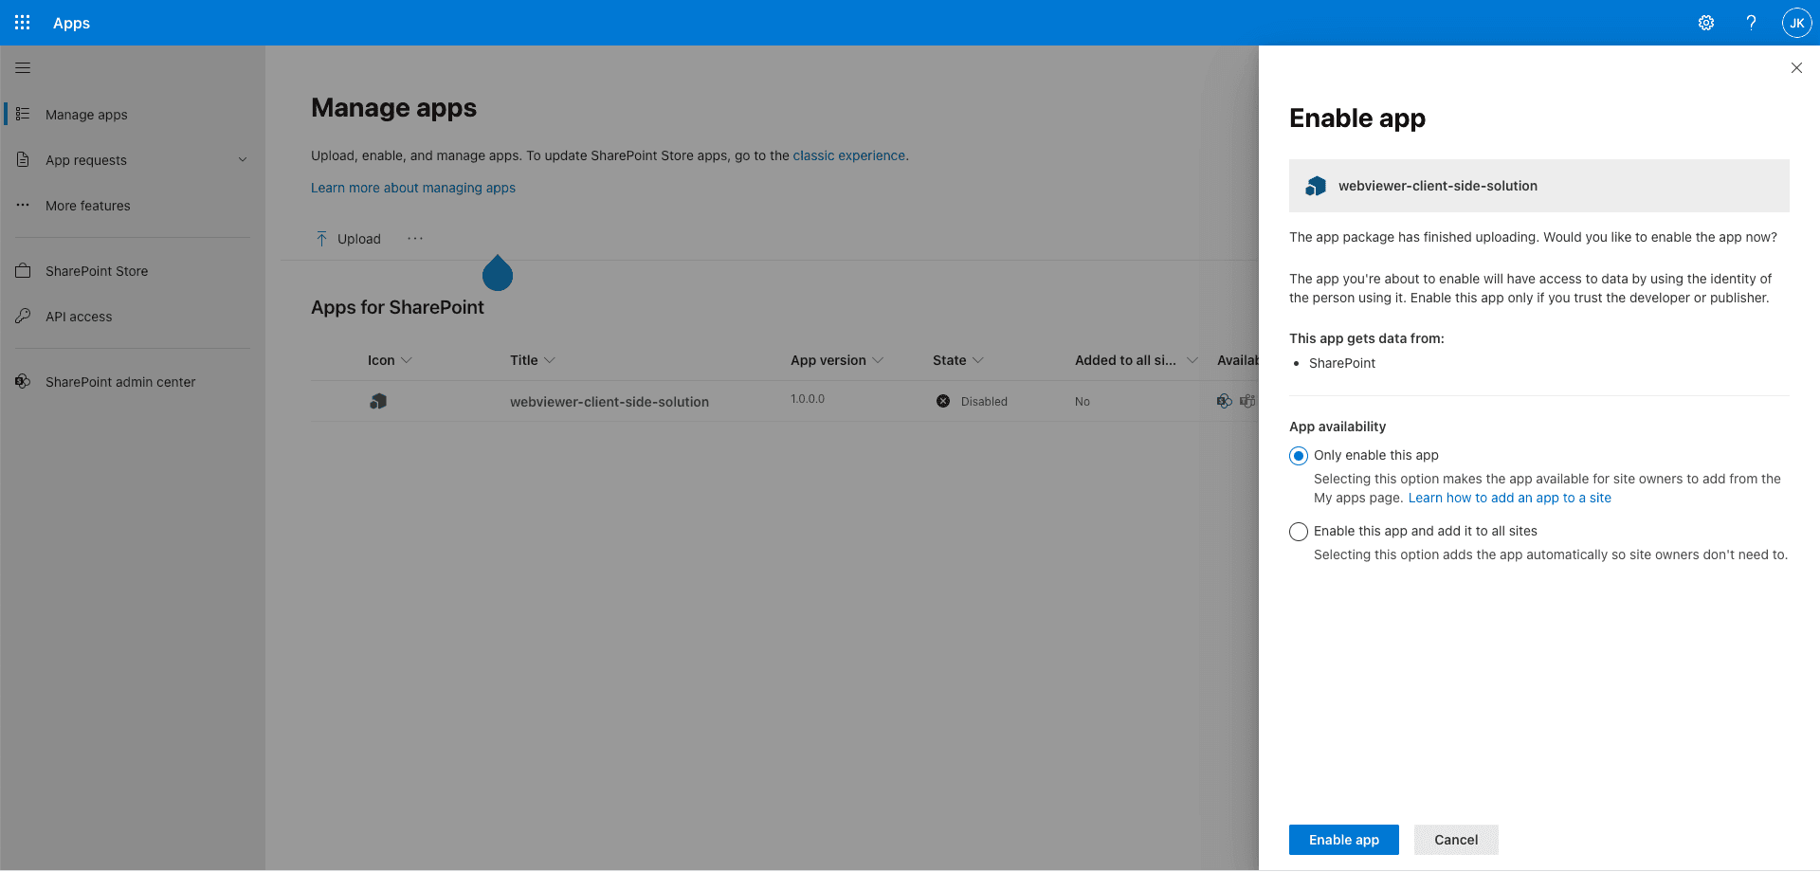Click the help question mark icon
Viewport: 1820px width, 872px height.
pyautogui.click(x=1751, y=23)
